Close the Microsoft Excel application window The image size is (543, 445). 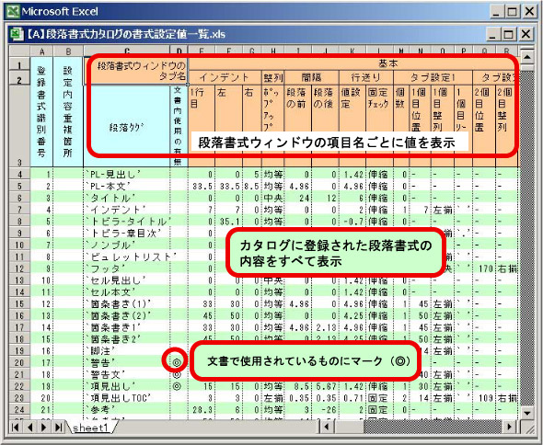click(x=530, y=12)
